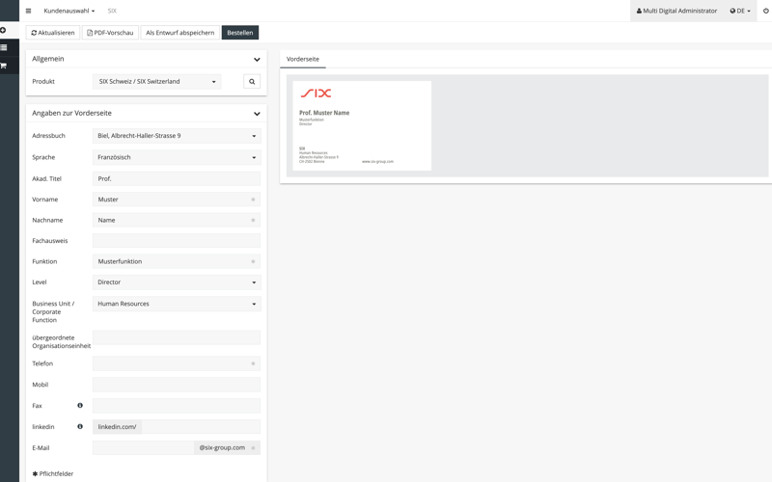Click the Aktualisieren button

tap(53, 33)
